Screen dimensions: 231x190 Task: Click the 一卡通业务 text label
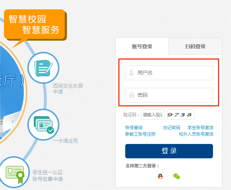[65, 141]
